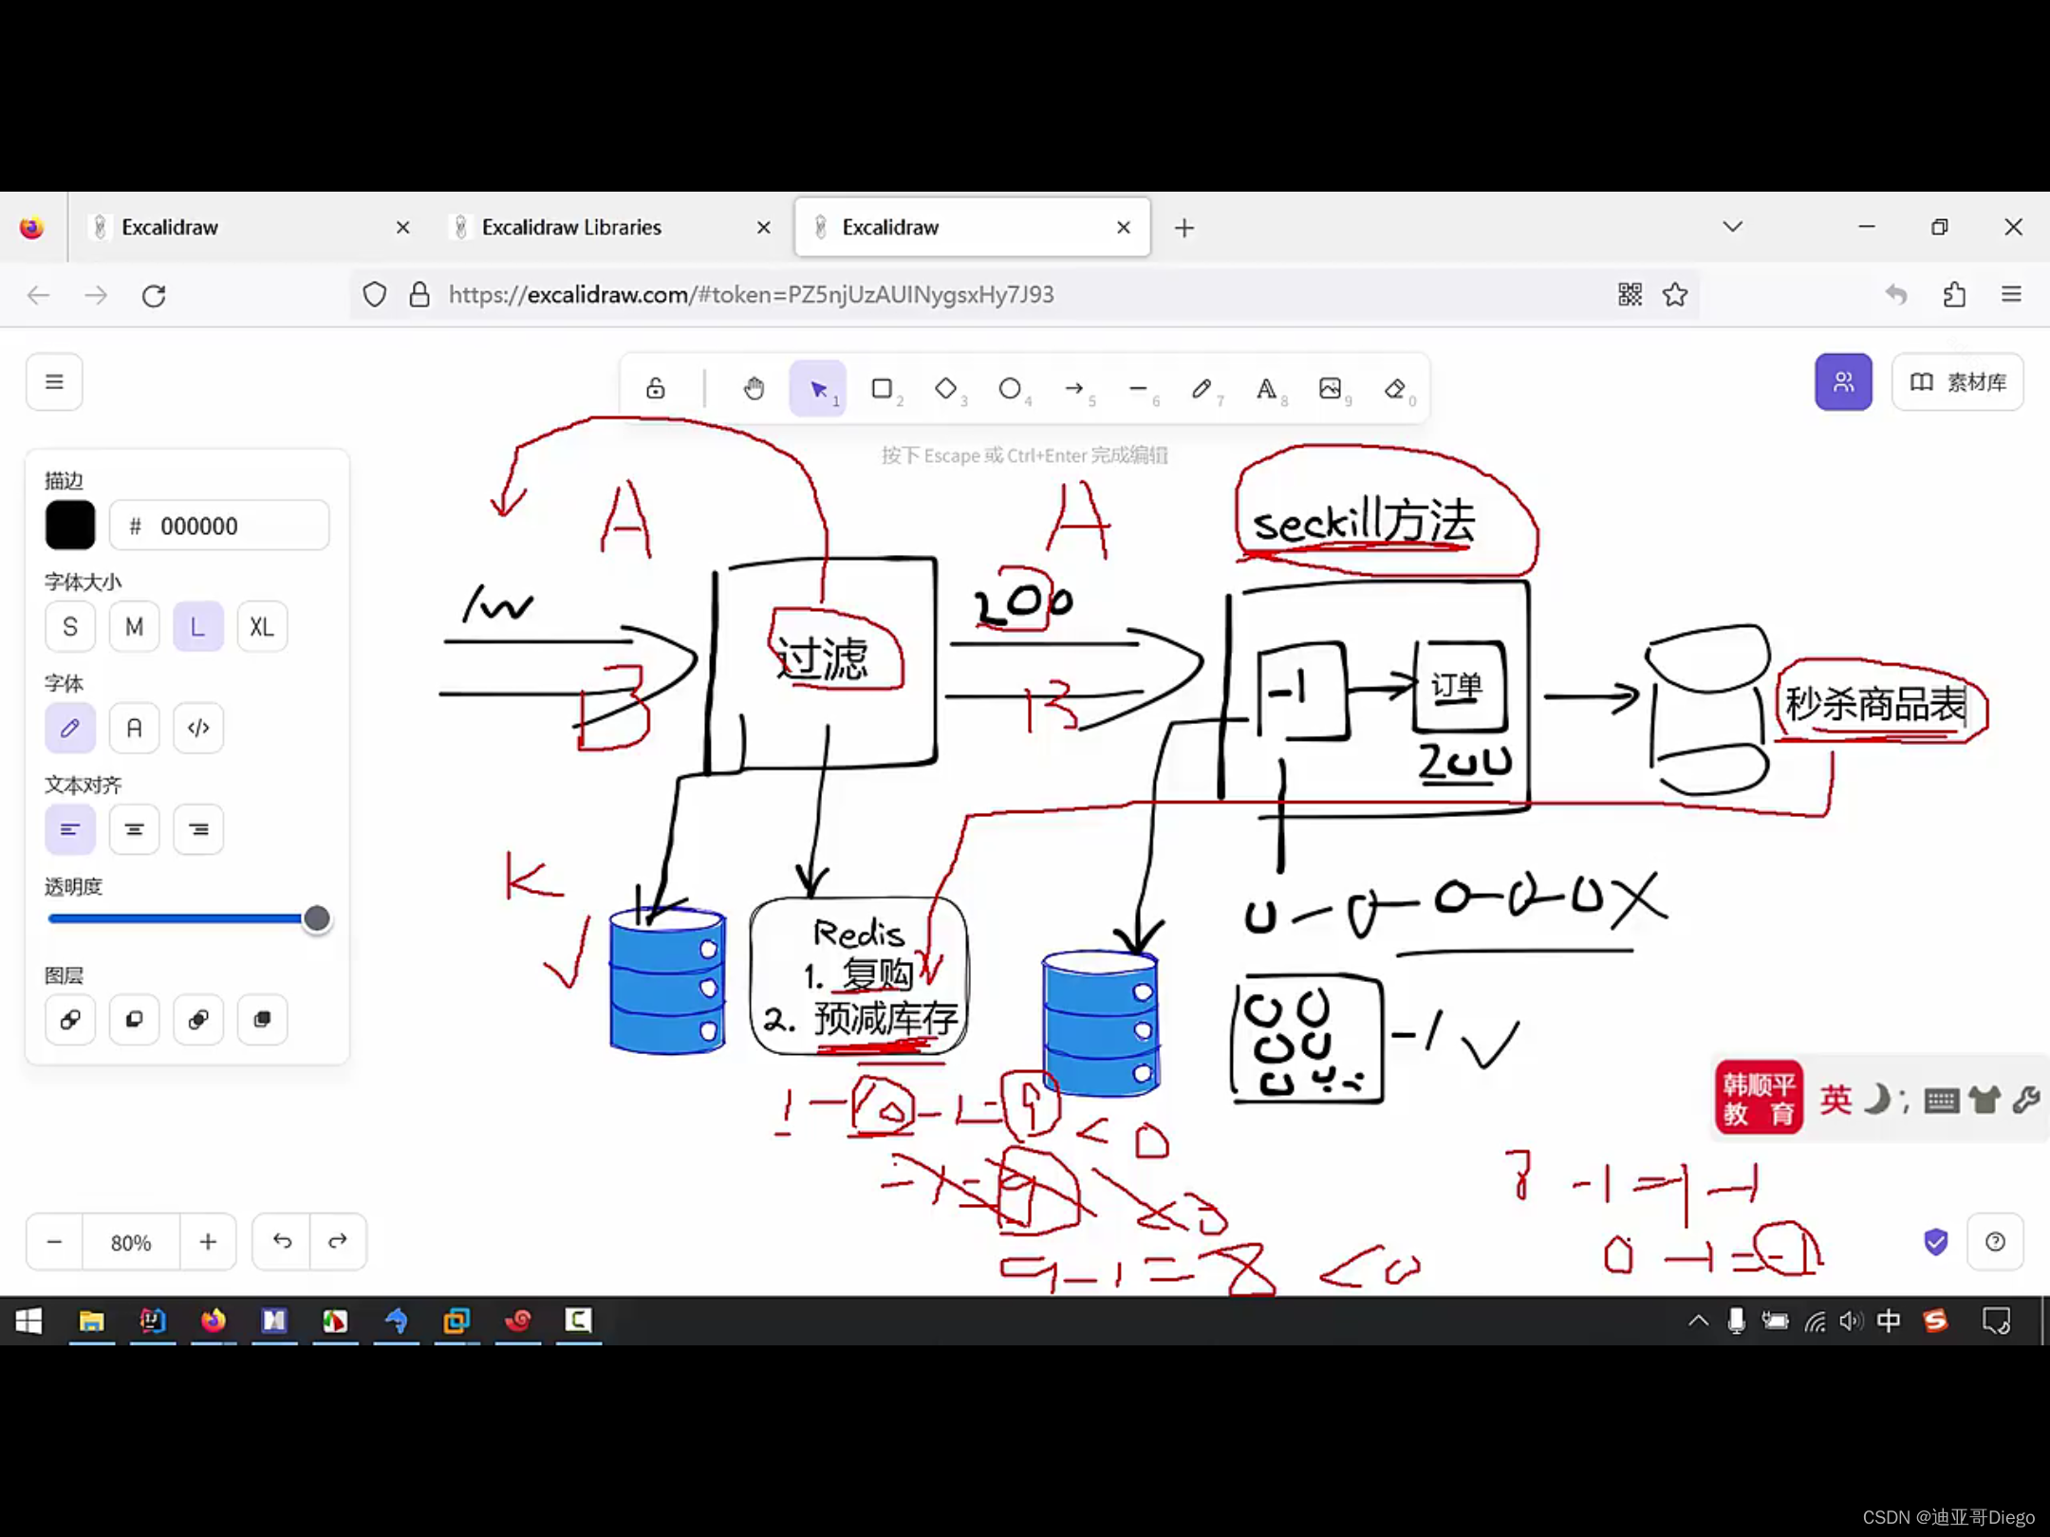Toggle the canvas lock tool

656,388
